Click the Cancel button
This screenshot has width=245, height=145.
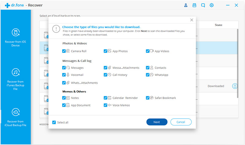[x=181, y=122]
